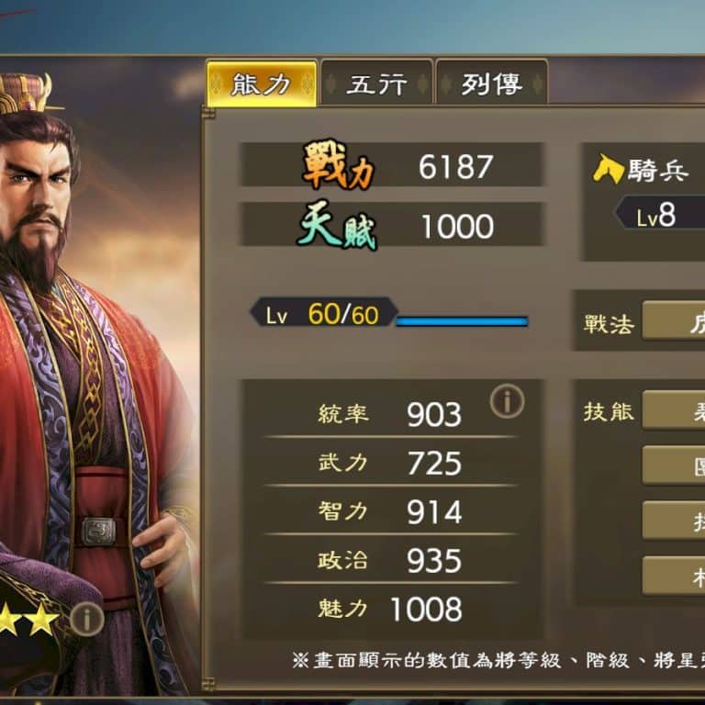Click the blue experience progress bar
This screenshot has height=705, width=705.
tap(463, 321)
